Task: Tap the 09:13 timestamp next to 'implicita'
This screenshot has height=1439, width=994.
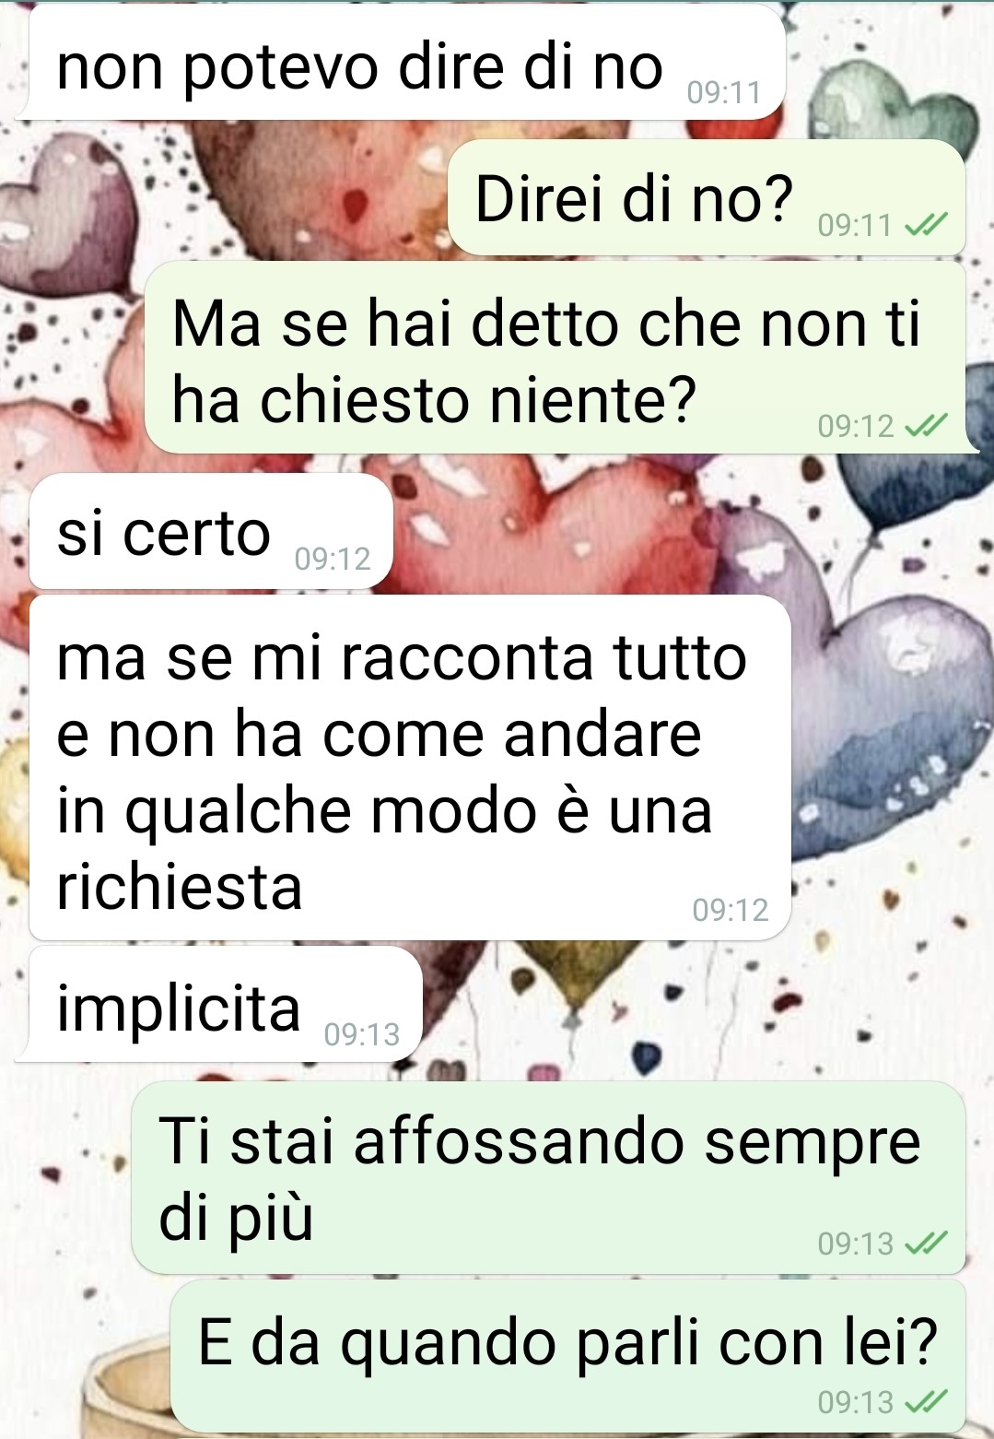Action: coord(362,1034)
